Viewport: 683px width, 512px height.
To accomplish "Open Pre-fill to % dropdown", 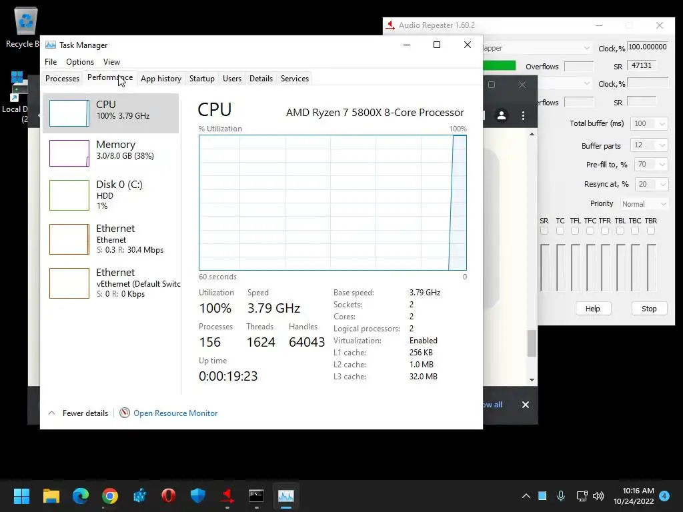I will coord(651,164).
